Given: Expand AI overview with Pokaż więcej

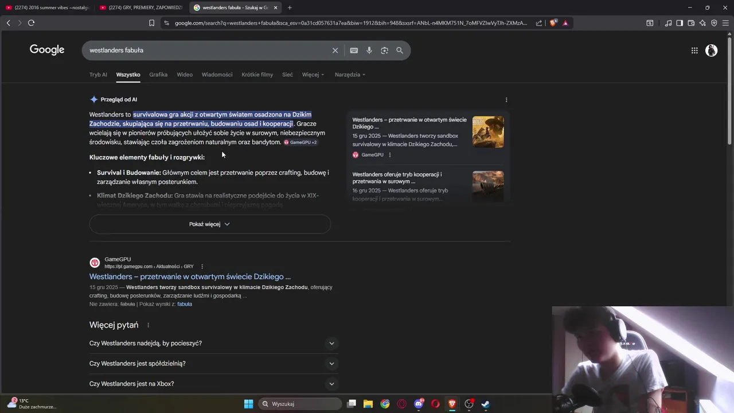Looking at the screenshot, I should tap(210, 224).
